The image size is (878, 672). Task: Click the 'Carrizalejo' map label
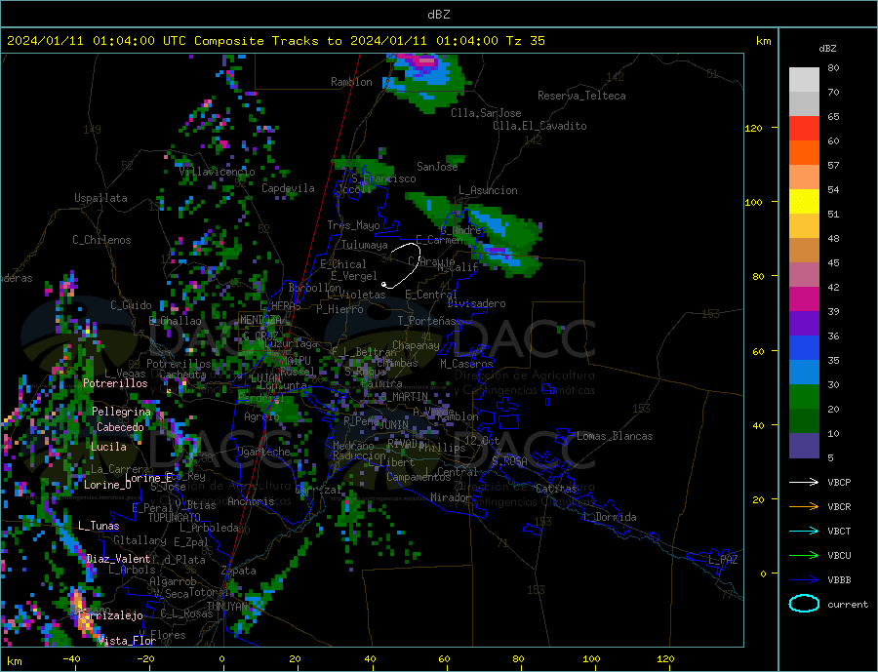[111, 616]
